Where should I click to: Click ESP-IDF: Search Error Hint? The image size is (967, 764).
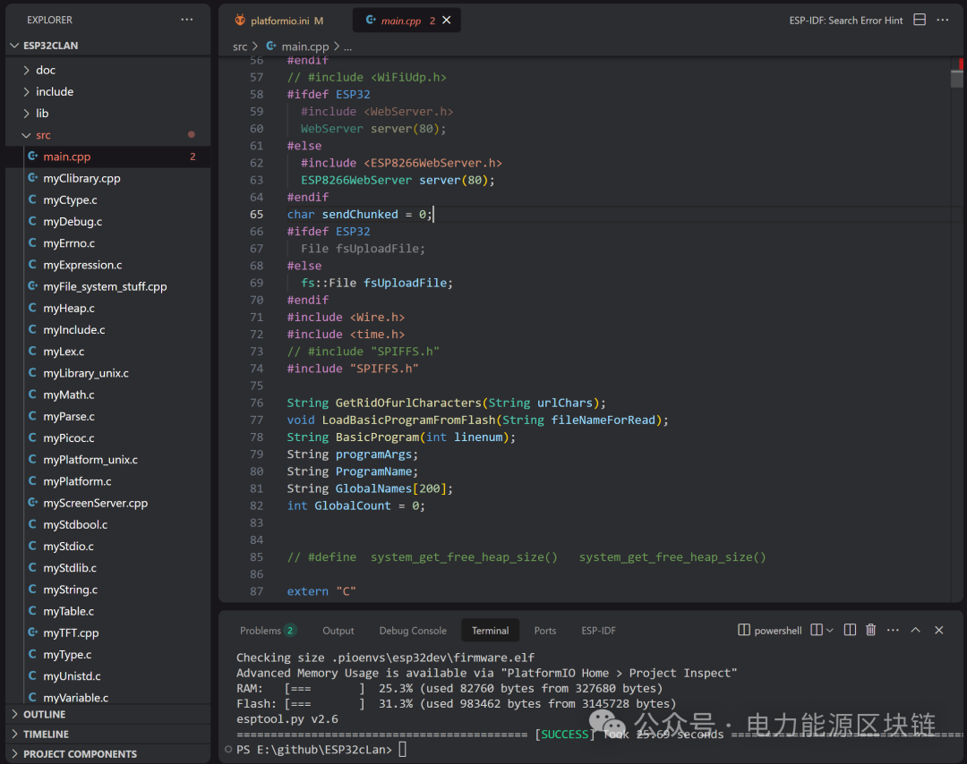(845, 21)
